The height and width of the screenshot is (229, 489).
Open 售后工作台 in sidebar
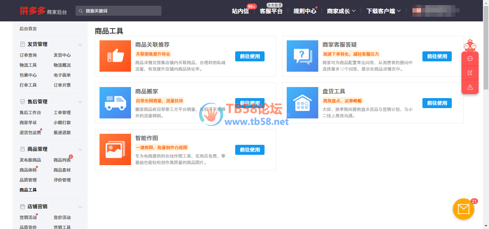(30, 113)
